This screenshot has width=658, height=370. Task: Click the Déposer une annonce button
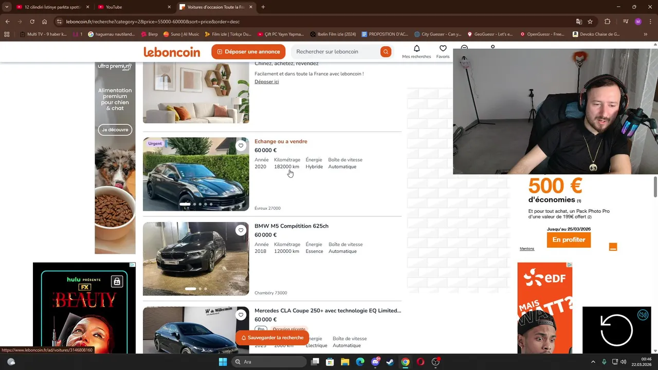click(x=248, y=52)
